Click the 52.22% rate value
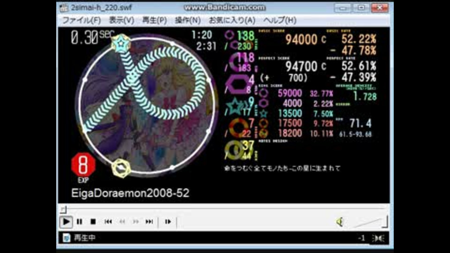This screenshot has height=253, width=450. [359, 39]
